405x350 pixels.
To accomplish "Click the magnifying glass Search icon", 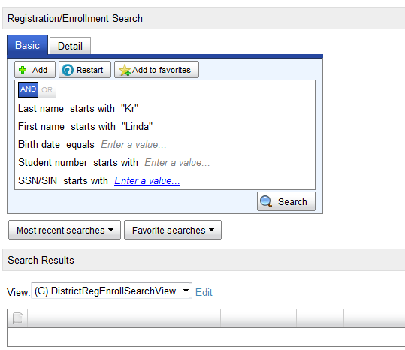I will tap(266, 201).
